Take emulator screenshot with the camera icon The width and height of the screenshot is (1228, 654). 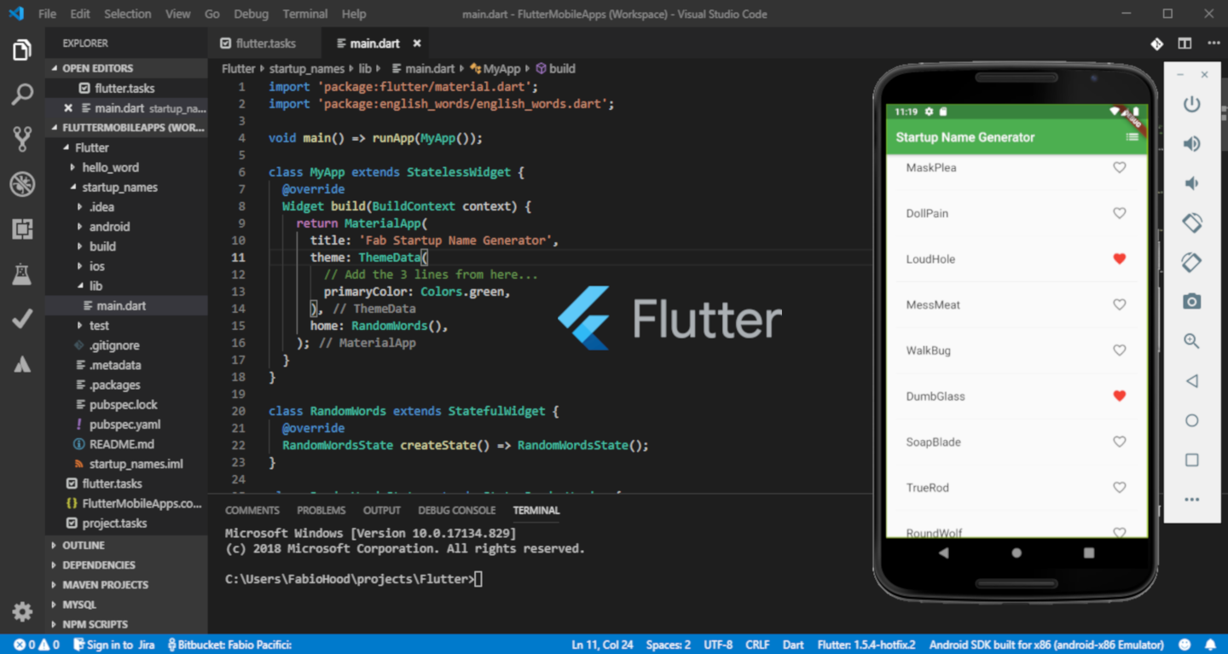coord(1191,300)
